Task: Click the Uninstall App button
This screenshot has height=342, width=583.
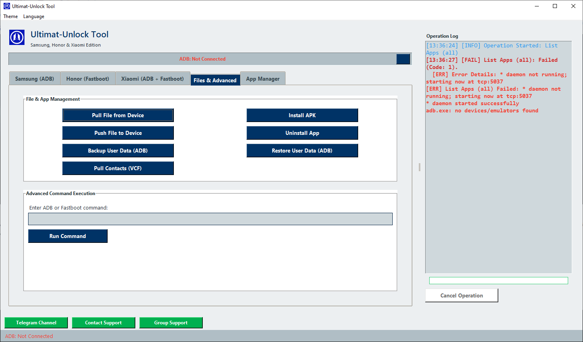Action: (302, 133)
